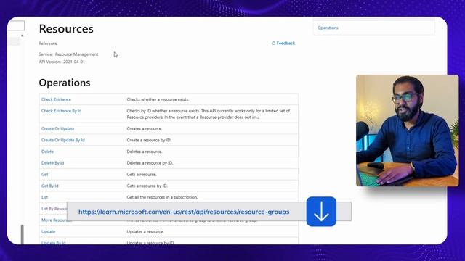
Task: Click the 'API Version: 2021-04-01' text
Action: pyautogui.click(x=62, y=62)
